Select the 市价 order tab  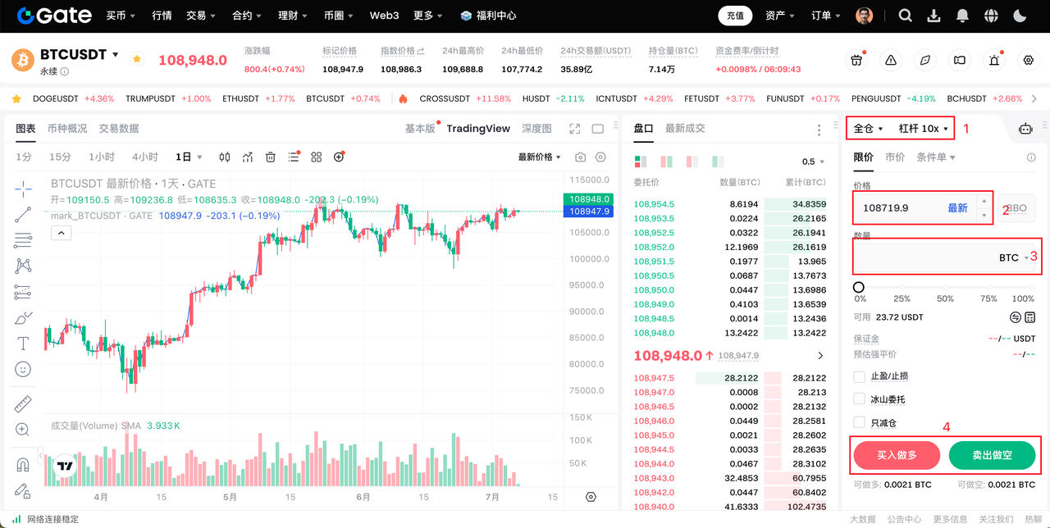click(895, 157)
